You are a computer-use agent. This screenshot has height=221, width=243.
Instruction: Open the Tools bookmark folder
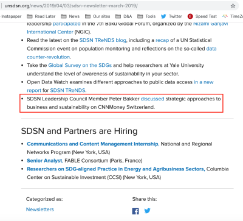146,16
